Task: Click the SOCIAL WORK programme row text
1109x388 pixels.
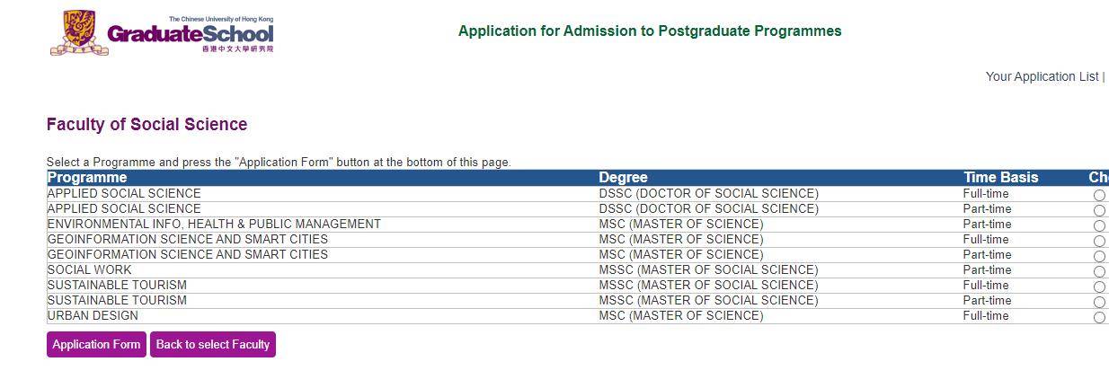Action: (x=89, y=269)
